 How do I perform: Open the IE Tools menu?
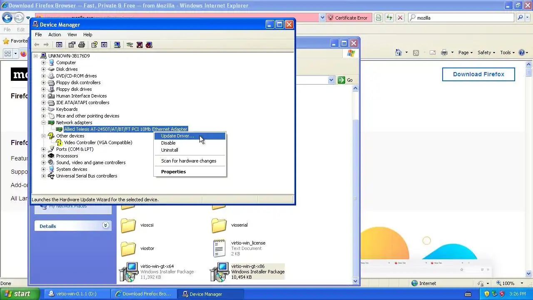[507, 52]
